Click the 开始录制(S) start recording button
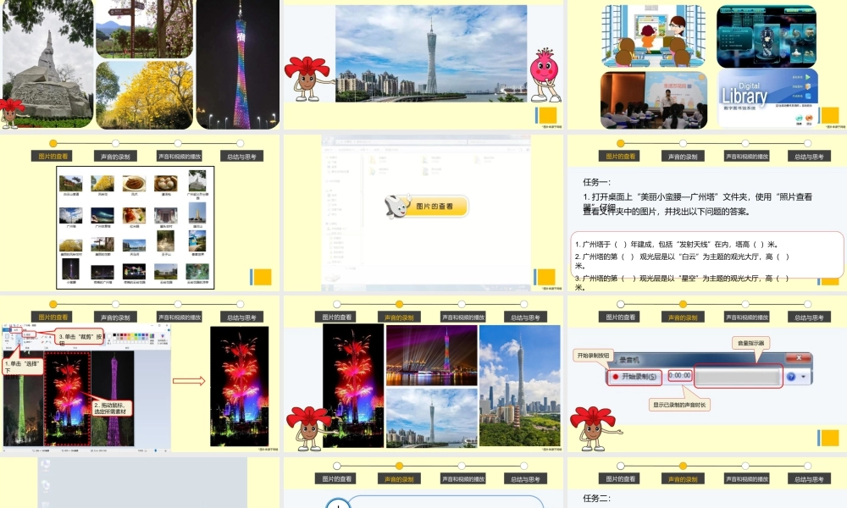The height and width of the screenshot is (508, 847). [x=637, y=376]
